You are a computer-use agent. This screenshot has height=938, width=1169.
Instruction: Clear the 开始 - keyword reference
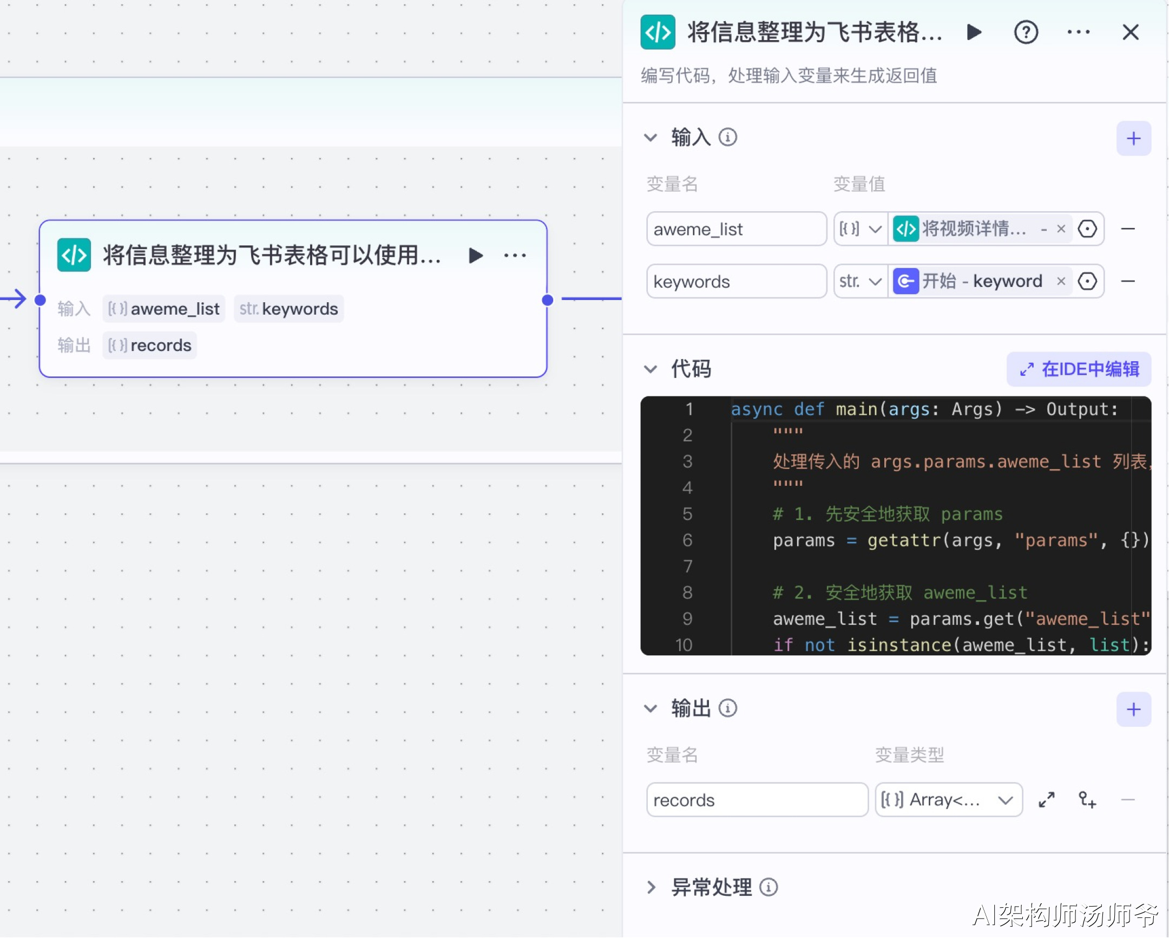[x=1061, y=282]
